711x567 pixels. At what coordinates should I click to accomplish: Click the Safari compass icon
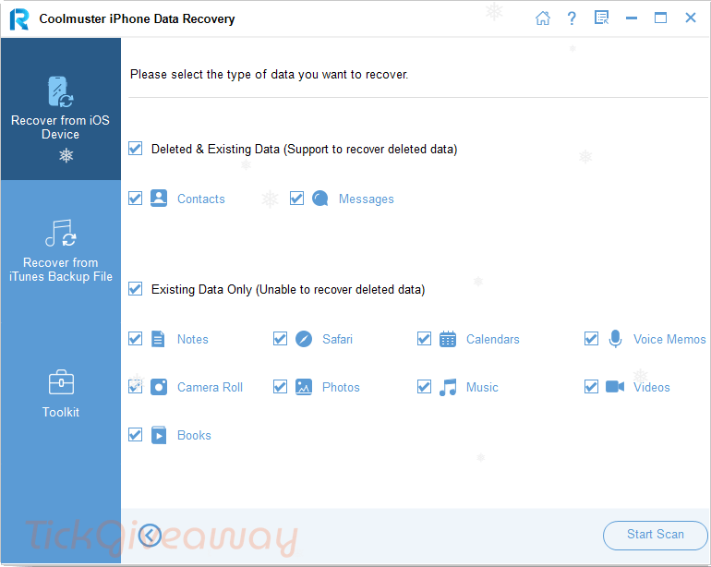point(304,339)
